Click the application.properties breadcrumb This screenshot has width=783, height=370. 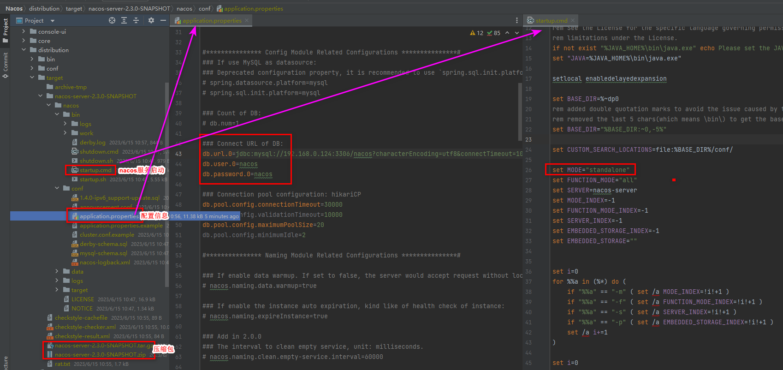[x=250, y=8]
